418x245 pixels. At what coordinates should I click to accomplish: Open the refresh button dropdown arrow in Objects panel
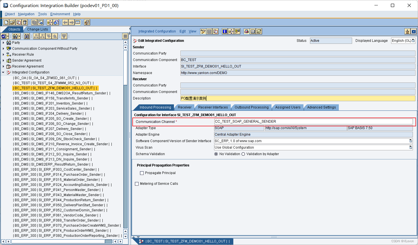8,36
